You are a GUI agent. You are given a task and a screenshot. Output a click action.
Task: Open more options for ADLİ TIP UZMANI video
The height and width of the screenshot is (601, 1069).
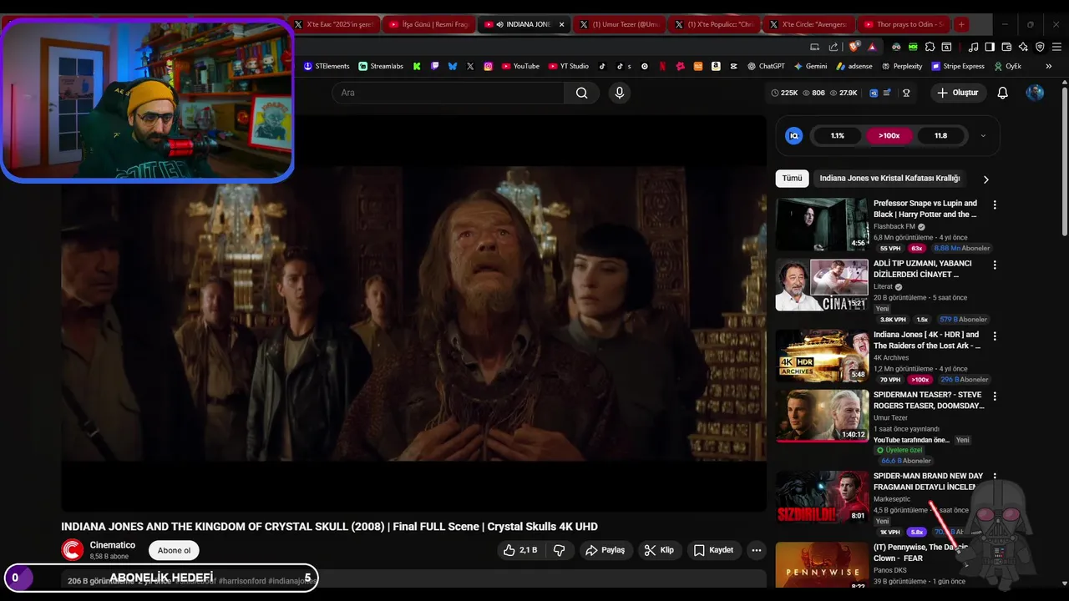click(x=994, y=265)
